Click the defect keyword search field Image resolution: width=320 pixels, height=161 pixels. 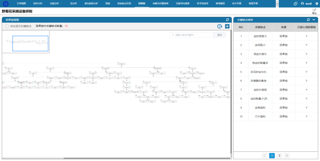click(193, 35)
